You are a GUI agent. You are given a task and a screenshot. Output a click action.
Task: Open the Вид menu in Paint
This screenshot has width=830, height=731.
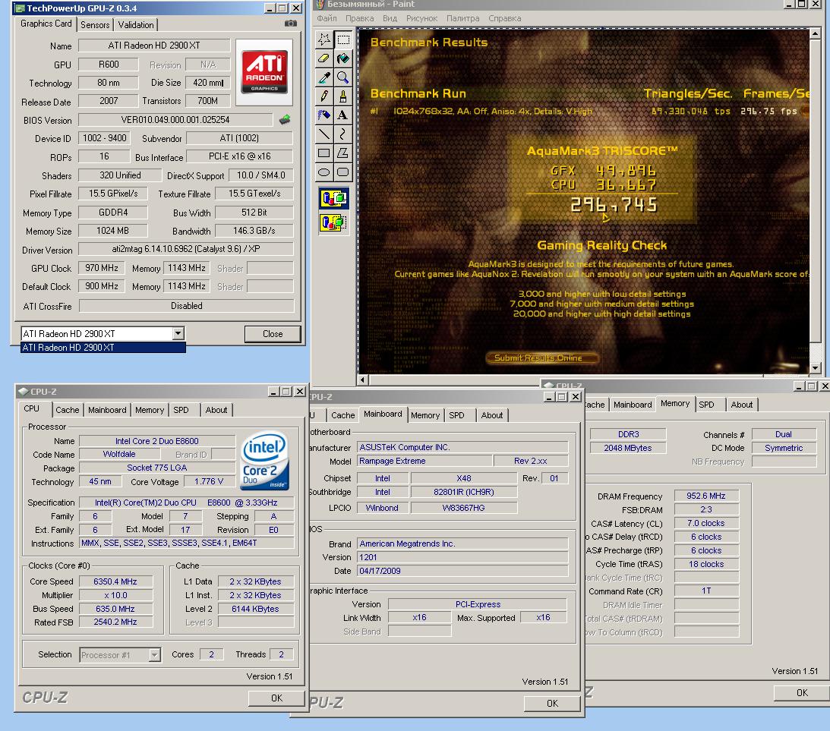click(390, 18)
